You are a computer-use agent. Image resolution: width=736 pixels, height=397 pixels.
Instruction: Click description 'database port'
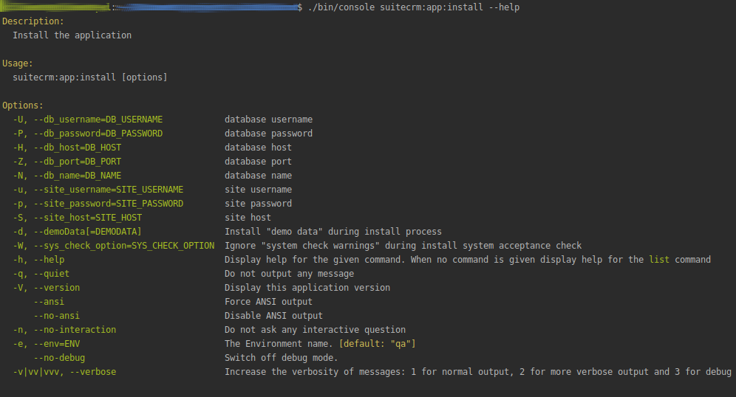point(258,162)
